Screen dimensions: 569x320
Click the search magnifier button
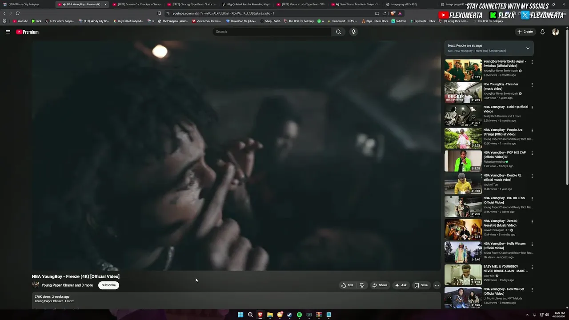pos(338,32)
